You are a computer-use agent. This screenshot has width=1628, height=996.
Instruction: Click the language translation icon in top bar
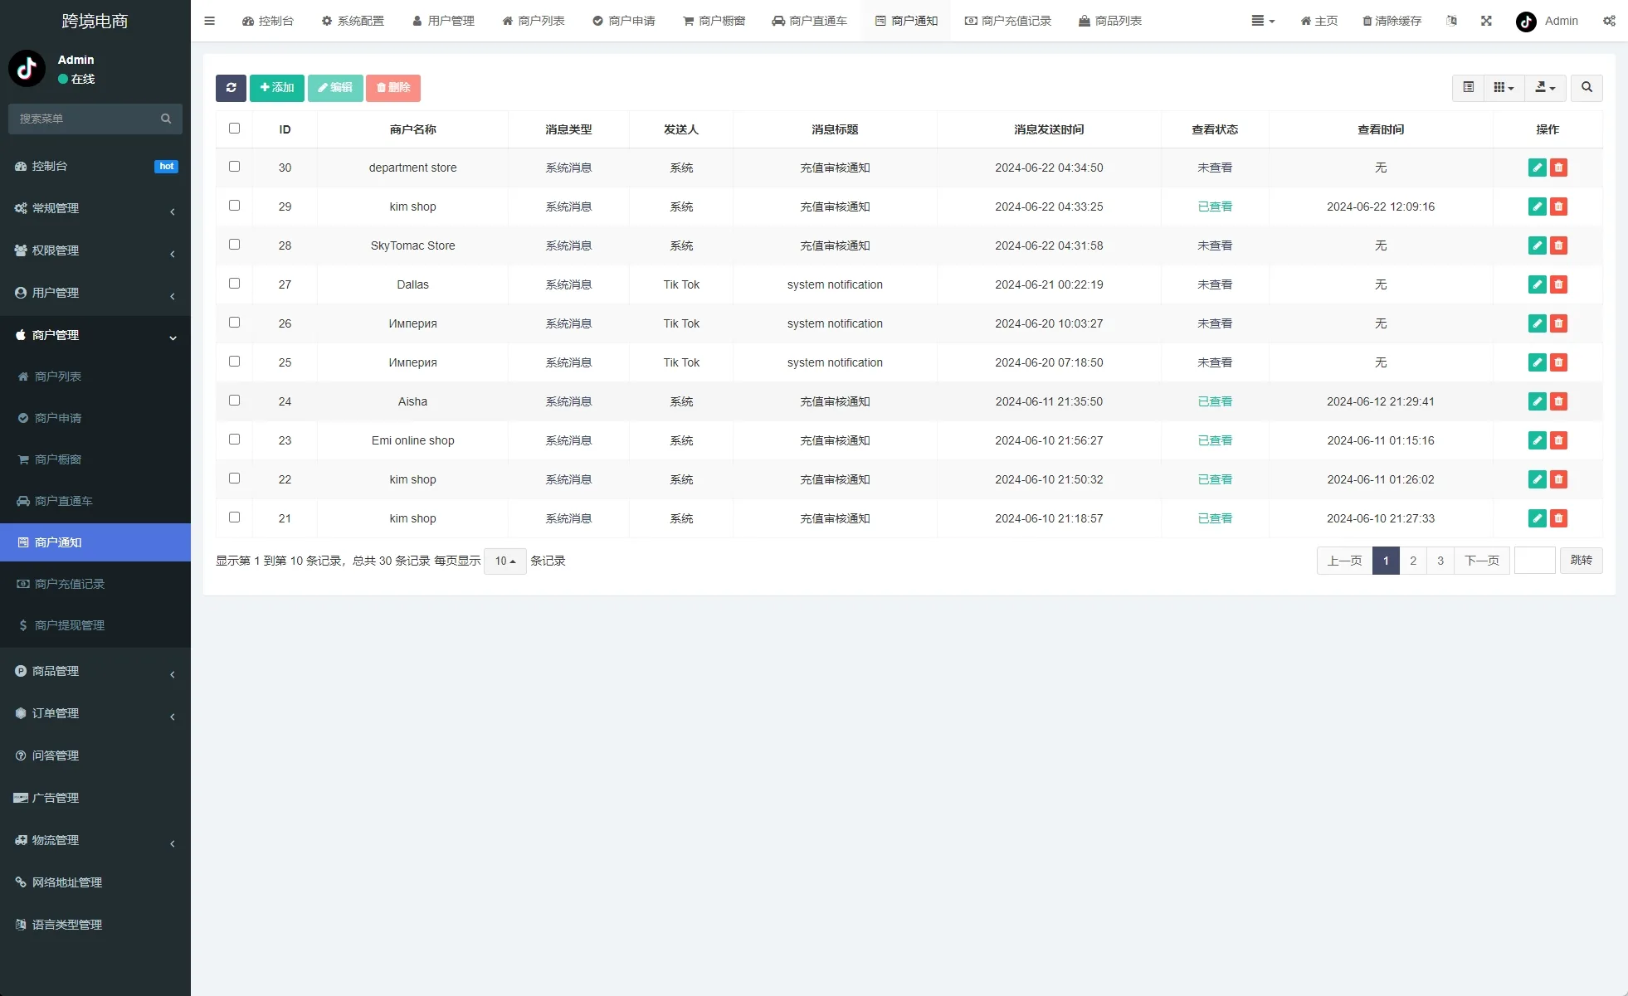(x=1452, y=21)
